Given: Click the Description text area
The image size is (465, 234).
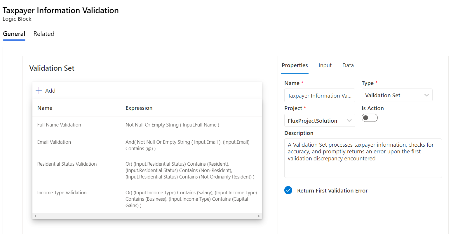Looking at the screenshot, I should pos(363,158).
